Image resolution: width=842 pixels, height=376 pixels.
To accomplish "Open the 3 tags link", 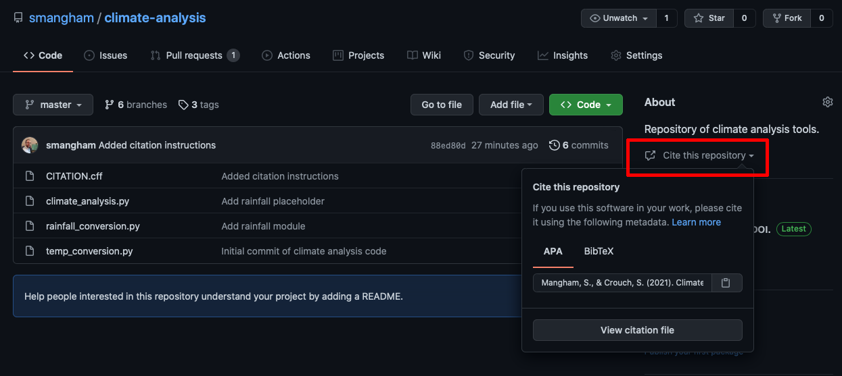I will [199, 105].
